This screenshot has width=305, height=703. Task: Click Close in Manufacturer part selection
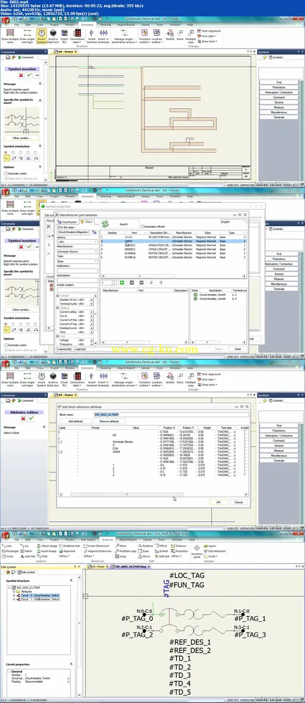coord(238,349)
